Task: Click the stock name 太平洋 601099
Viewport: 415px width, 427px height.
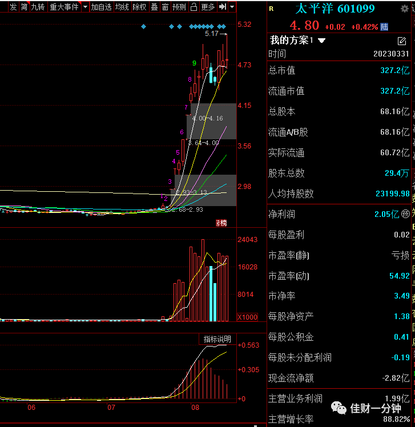Action: [335, 9]
